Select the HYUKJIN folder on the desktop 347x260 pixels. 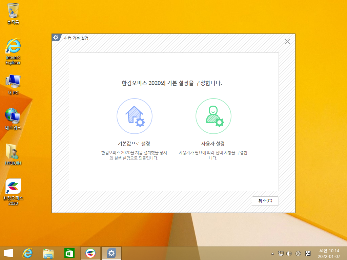click(13, 154)
